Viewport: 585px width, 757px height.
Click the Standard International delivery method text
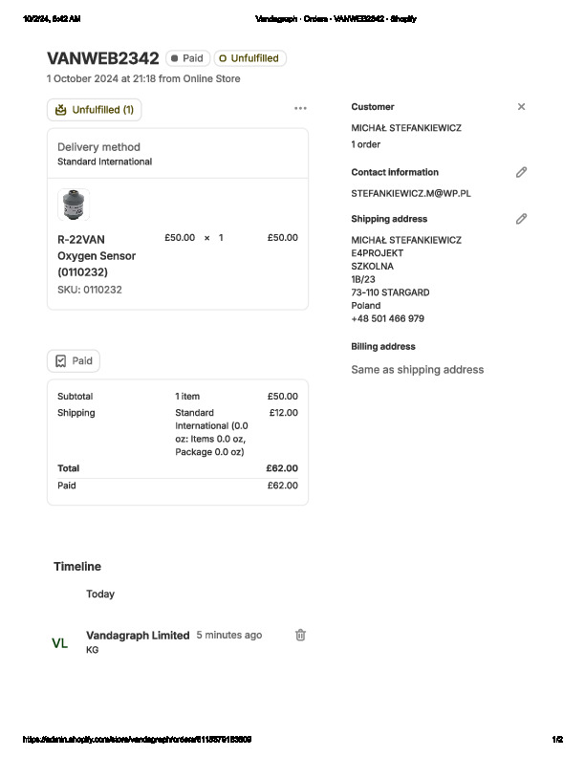[104, 162]
